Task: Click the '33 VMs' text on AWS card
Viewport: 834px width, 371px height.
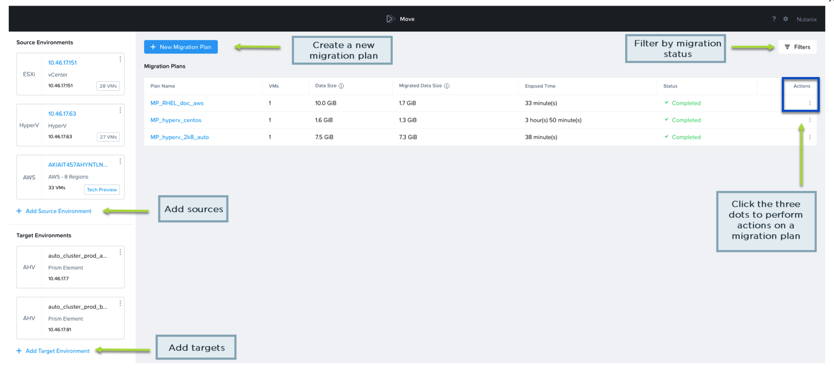Action: (x=57, y=188)
